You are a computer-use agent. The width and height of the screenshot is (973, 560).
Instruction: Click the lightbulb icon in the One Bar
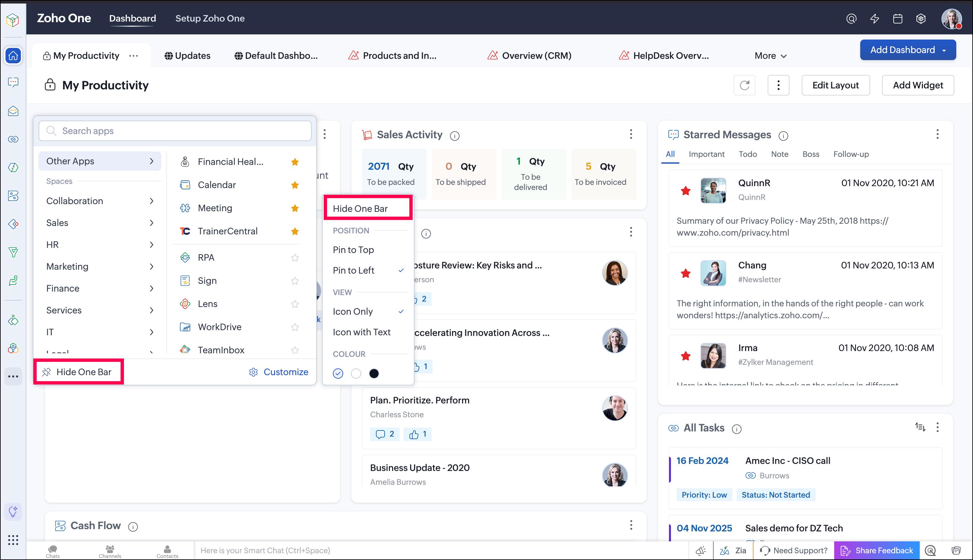[13, 511]
